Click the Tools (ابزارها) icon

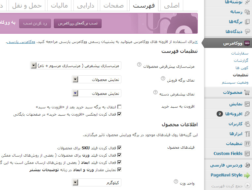click(247, 134)
